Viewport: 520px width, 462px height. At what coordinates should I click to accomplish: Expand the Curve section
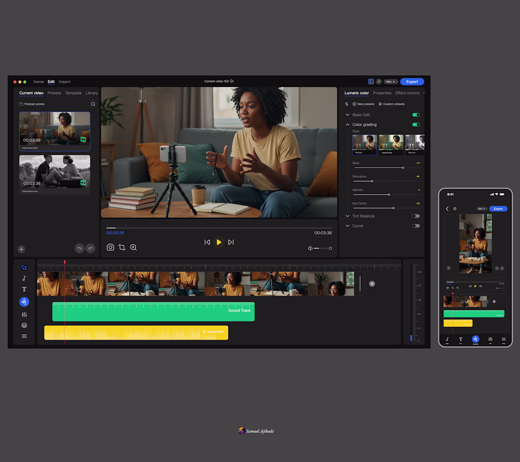[x=347, y=226]
